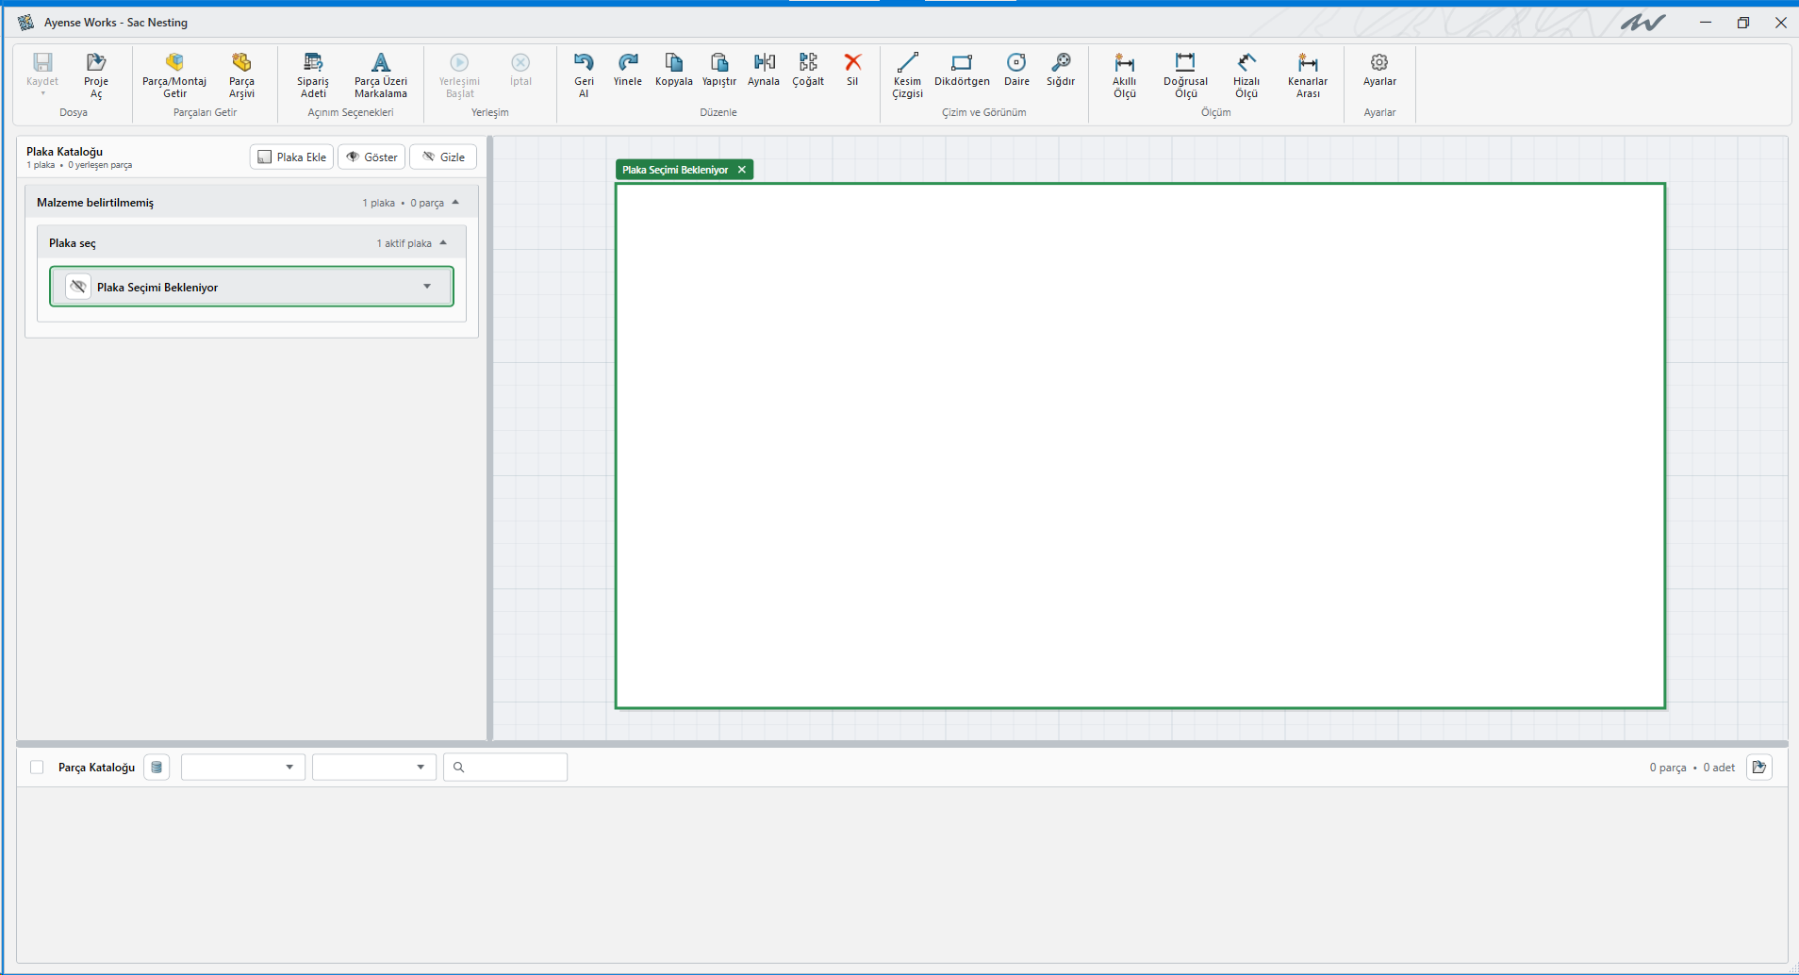Collapse the Plaka seç section

(443, 243)
